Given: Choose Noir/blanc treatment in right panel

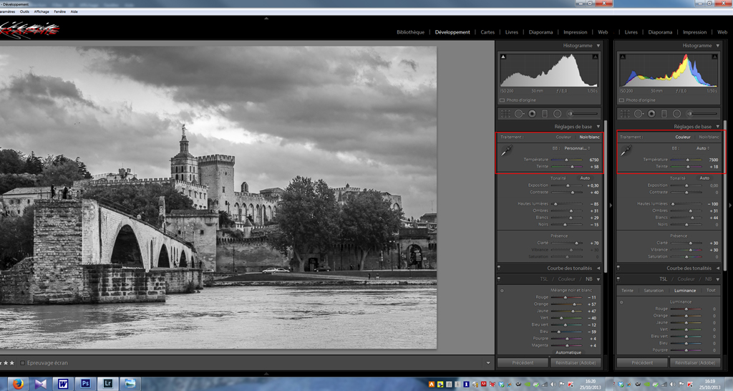Looking at the screenshot, I should (x=709, y=137).
